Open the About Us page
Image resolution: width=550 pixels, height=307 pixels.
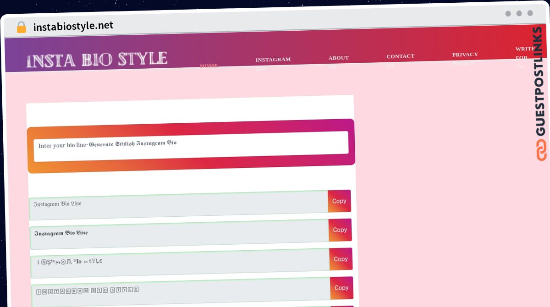[339, 62]
